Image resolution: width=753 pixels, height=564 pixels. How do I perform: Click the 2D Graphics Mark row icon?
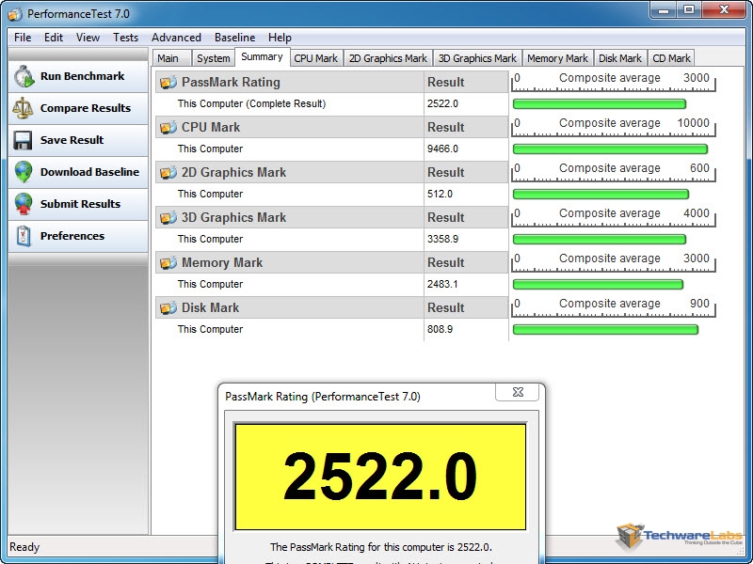[168, 173]
